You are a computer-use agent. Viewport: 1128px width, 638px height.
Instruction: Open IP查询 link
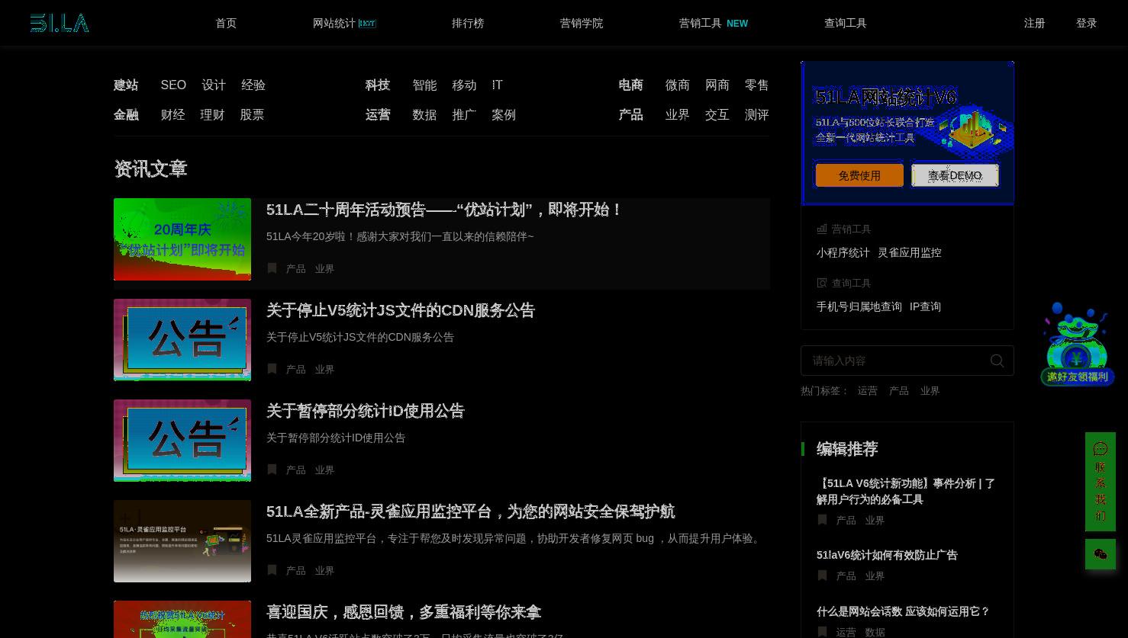pyautogui.click(x=925, y=307)
